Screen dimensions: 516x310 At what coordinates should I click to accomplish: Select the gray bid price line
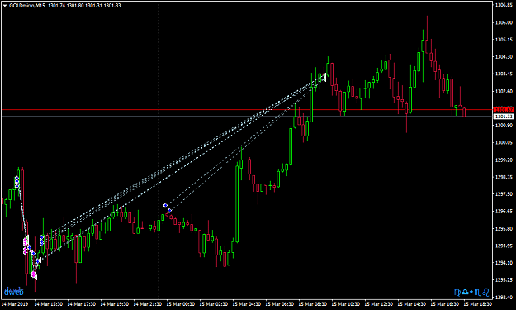pyautogui.click(x=247, y=117)
